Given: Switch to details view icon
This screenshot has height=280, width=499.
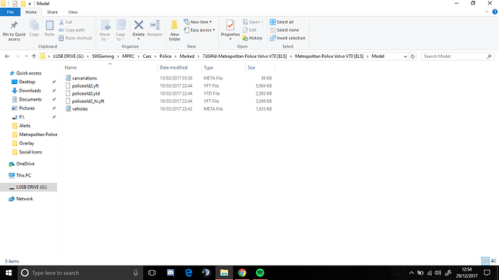Looking at the screenshot, I should point(485,261).
